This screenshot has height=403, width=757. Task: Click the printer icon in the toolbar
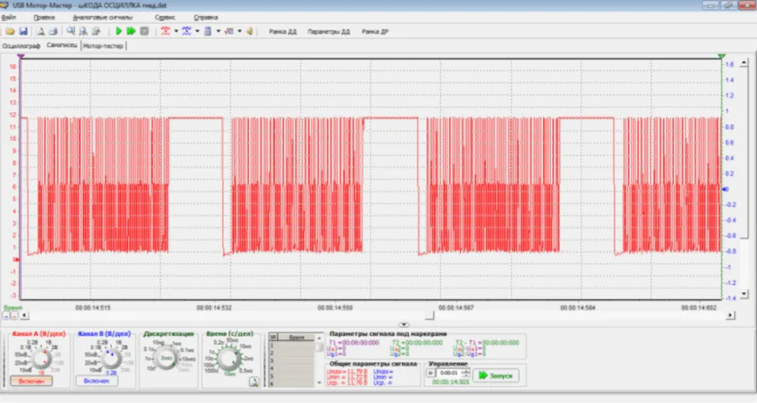tap(53, 31)
